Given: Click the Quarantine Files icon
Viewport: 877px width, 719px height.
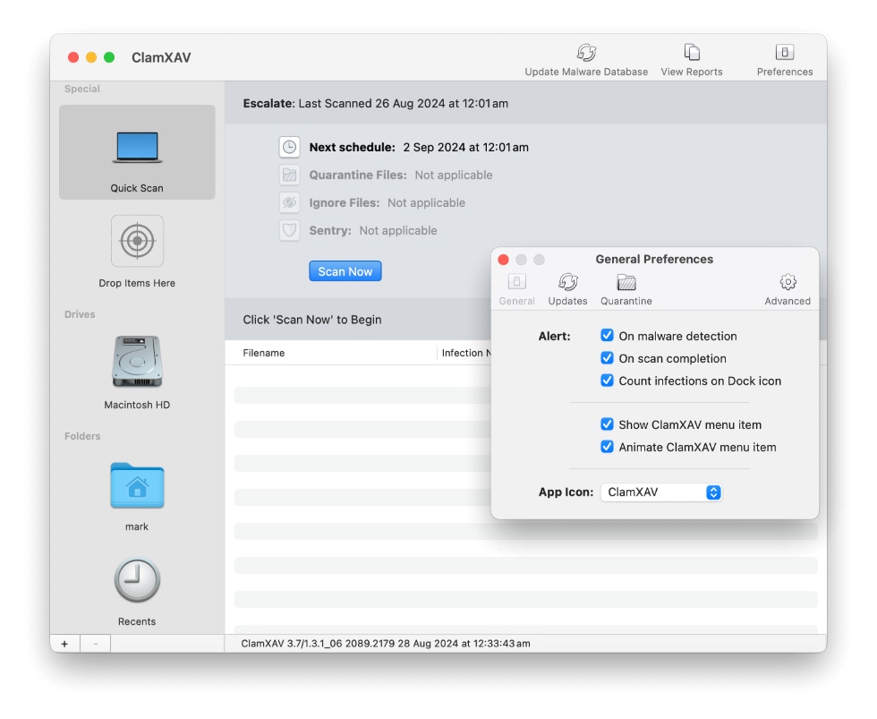Looking at the screenshot, I should pyautogui.click(x=289, y=175).
